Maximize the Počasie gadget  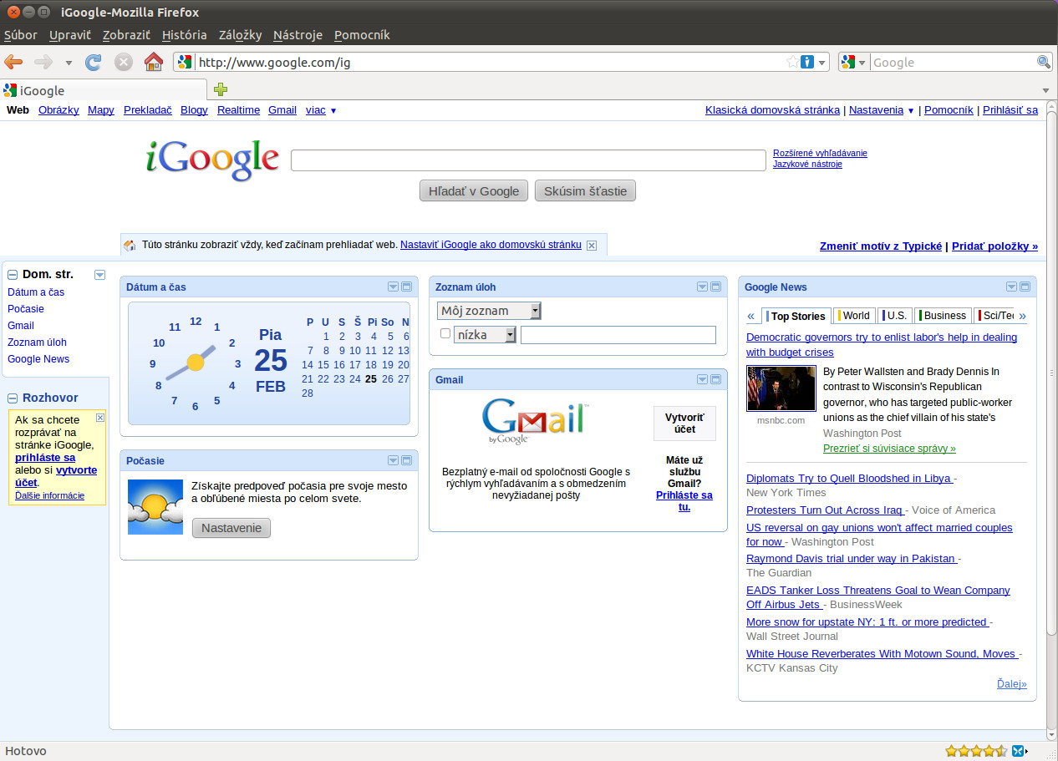click(406, 460)
